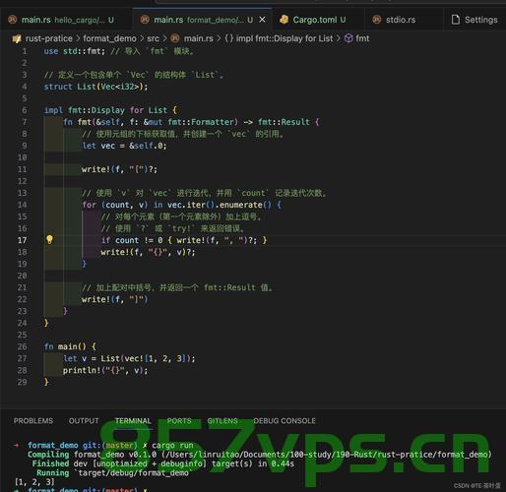The height and width of the screenshot is (492, 506).
Task: Click 'if count != 0' on line 17
Action: (132, 240)
